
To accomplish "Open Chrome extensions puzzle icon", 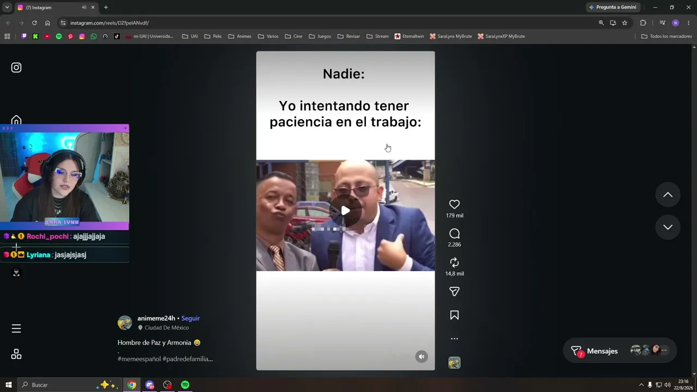I will 643,23.
